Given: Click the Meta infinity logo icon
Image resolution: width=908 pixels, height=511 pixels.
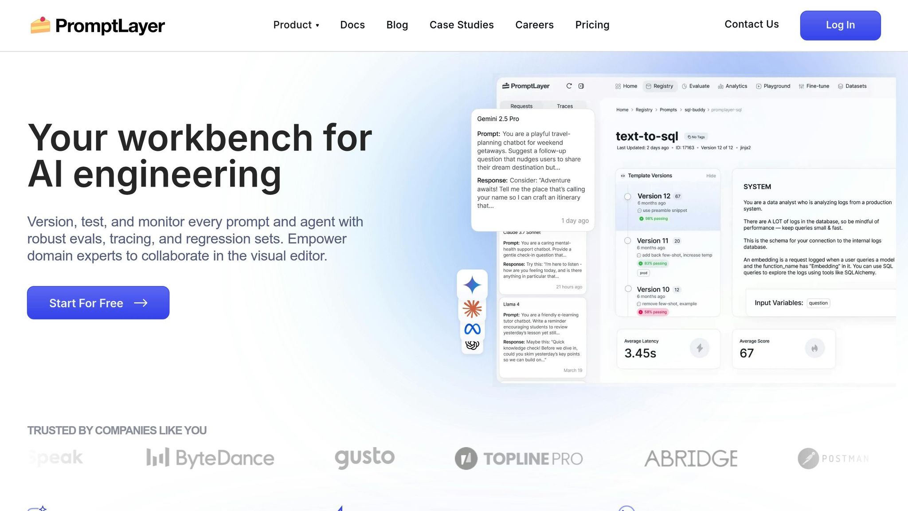Looking at the screenshot, I should click(x=472, y=329).
